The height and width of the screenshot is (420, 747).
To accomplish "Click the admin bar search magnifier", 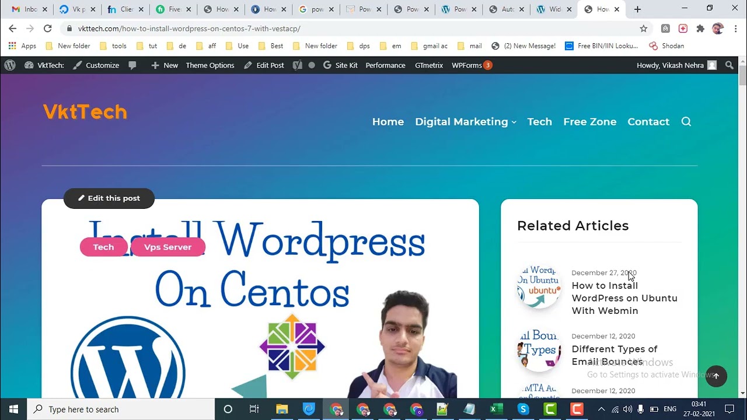I will [729, 65].
